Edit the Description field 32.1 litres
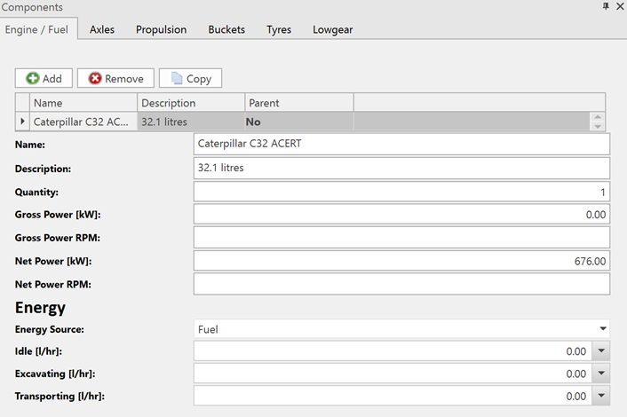 click(x=402, y=168)
